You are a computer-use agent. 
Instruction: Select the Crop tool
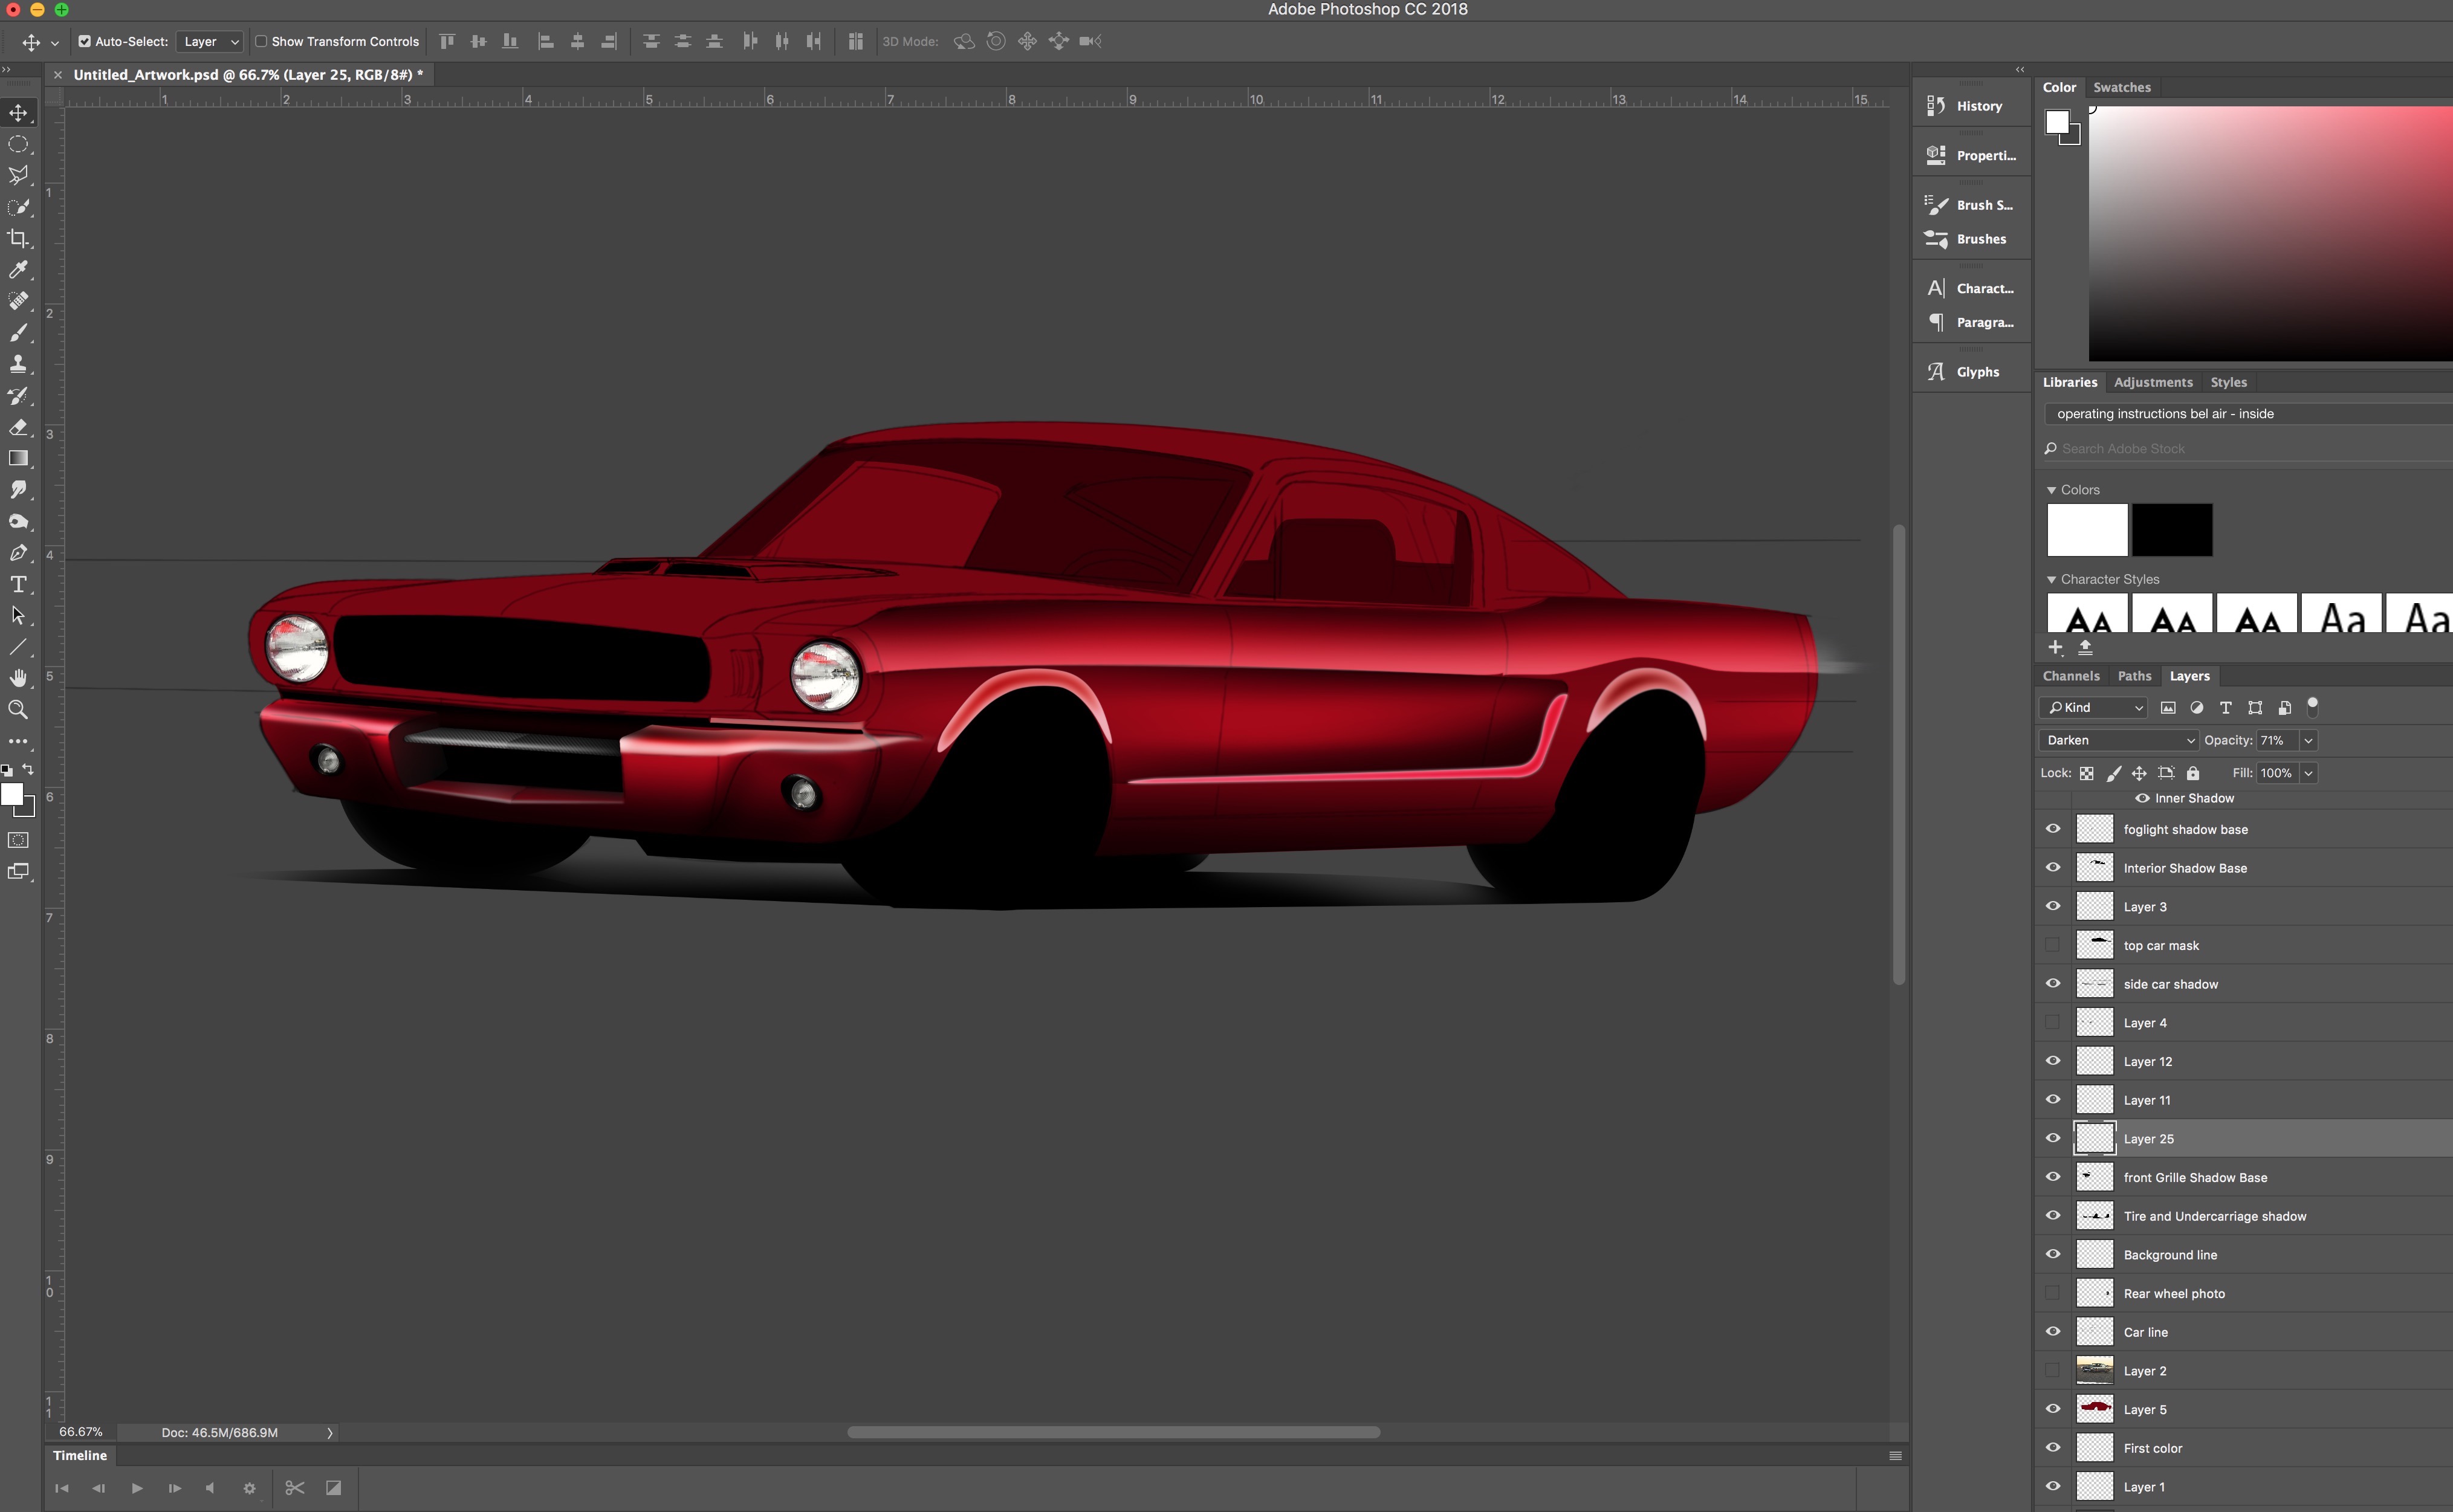pyautogui.click(x=18, y=238)
